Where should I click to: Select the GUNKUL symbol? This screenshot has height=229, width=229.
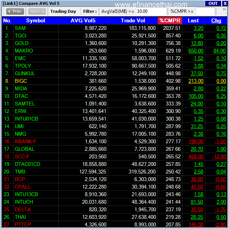(x=25, y=73)
